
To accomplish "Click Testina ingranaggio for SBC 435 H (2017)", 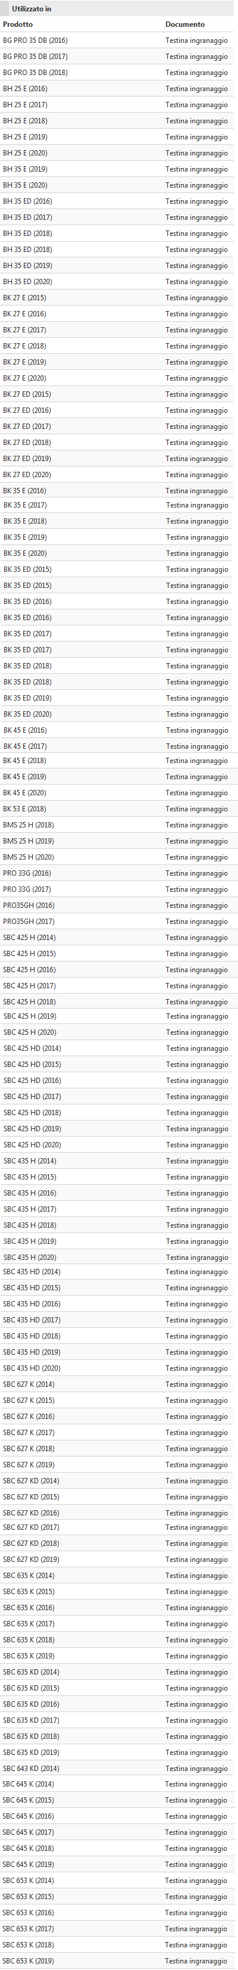I will (197, 1208).
